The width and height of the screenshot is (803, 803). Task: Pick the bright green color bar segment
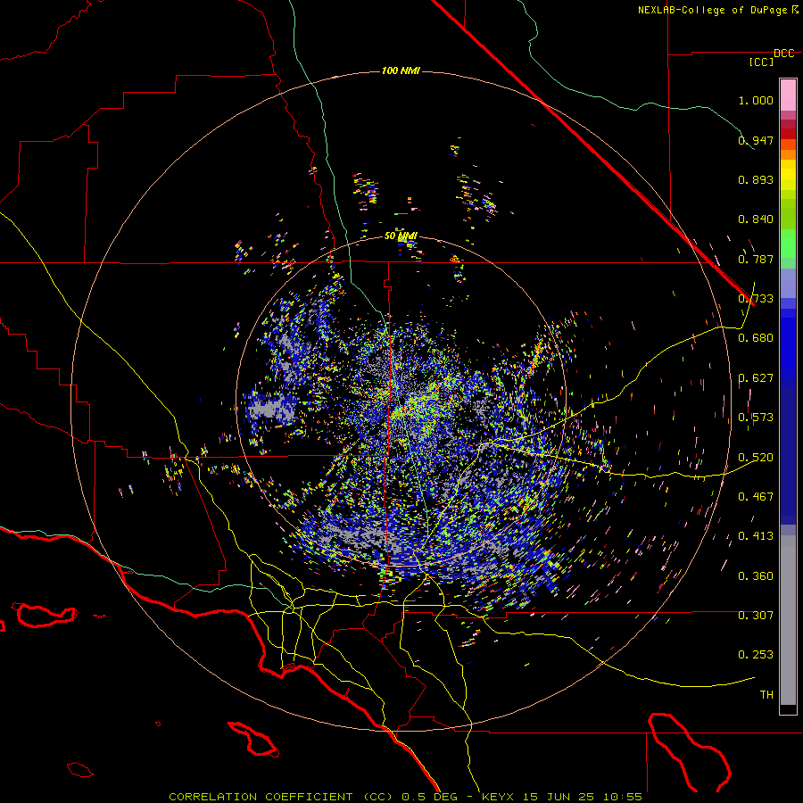[x=788, y=244]
